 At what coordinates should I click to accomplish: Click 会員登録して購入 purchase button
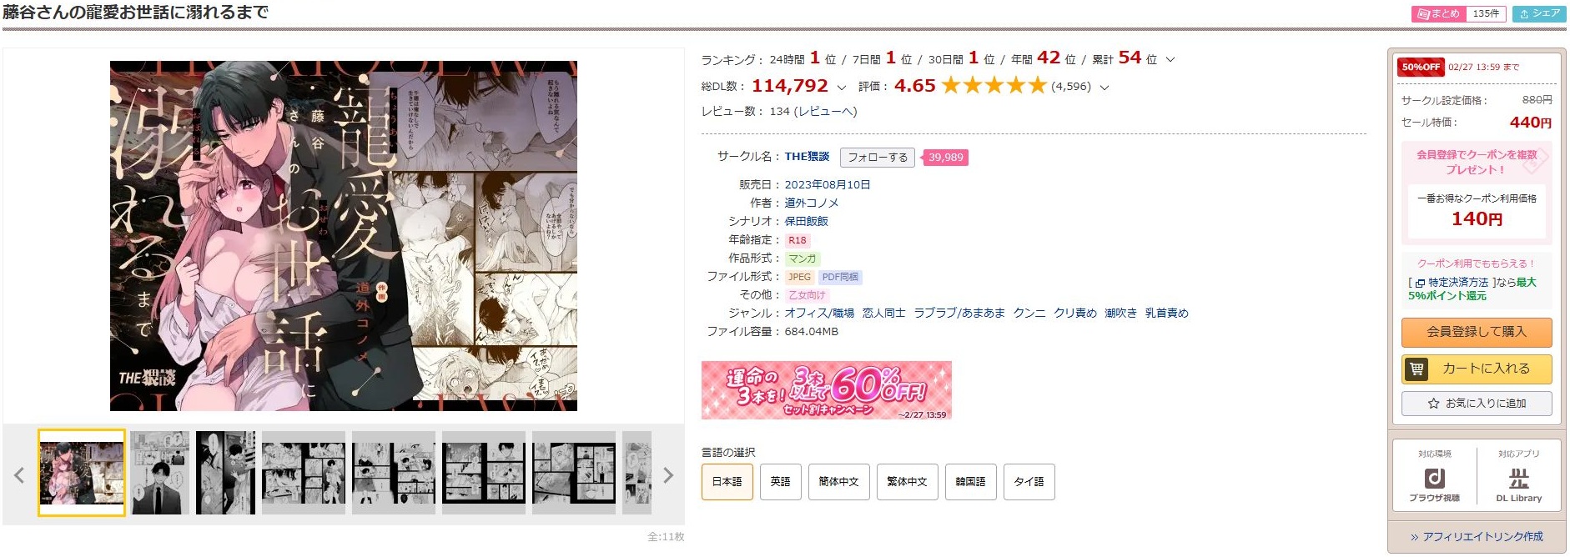(1477, 332)
